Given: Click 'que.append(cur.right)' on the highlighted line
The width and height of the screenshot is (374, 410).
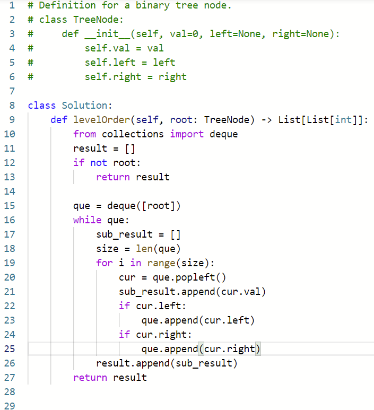Looking at the screenshot, I should 201,349.
